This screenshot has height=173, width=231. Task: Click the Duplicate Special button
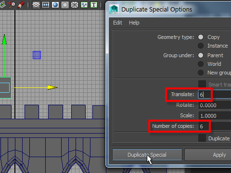tap(147, 155)
